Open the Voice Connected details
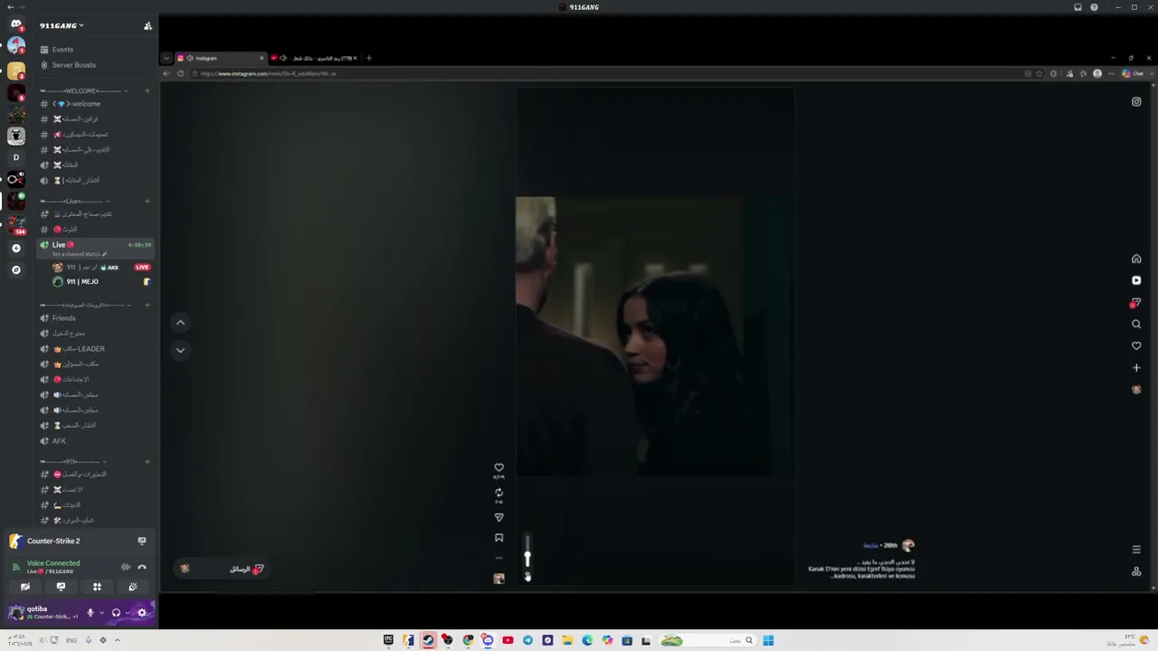The width and height of the screenshot is (1158, 651). tap(54, 563)
